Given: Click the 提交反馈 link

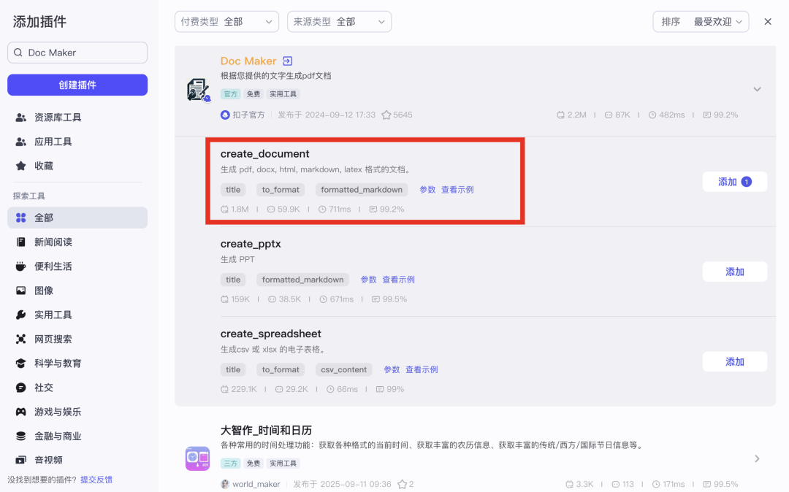Looking at the screenshot, I should pyautogui.click(x=96, y=480).
